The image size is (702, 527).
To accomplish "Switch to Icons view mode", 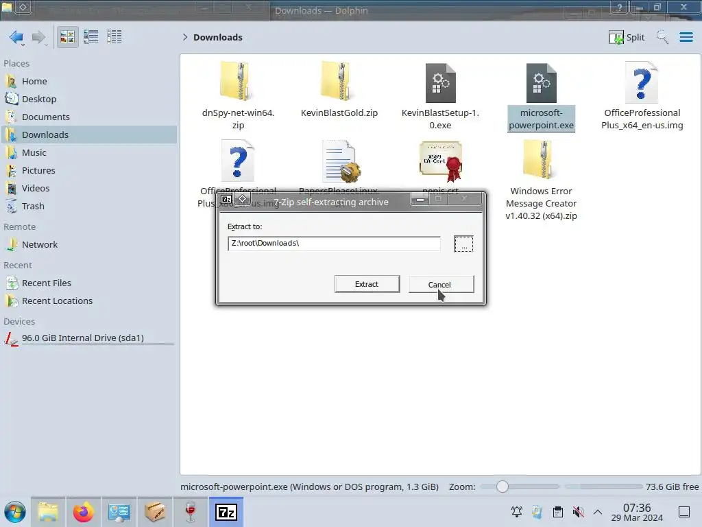I will coord(67,37).
